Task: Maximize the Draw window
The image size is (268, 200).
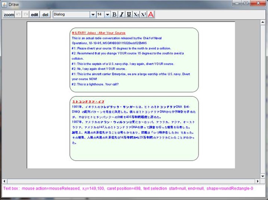Action: pos(245,3)
